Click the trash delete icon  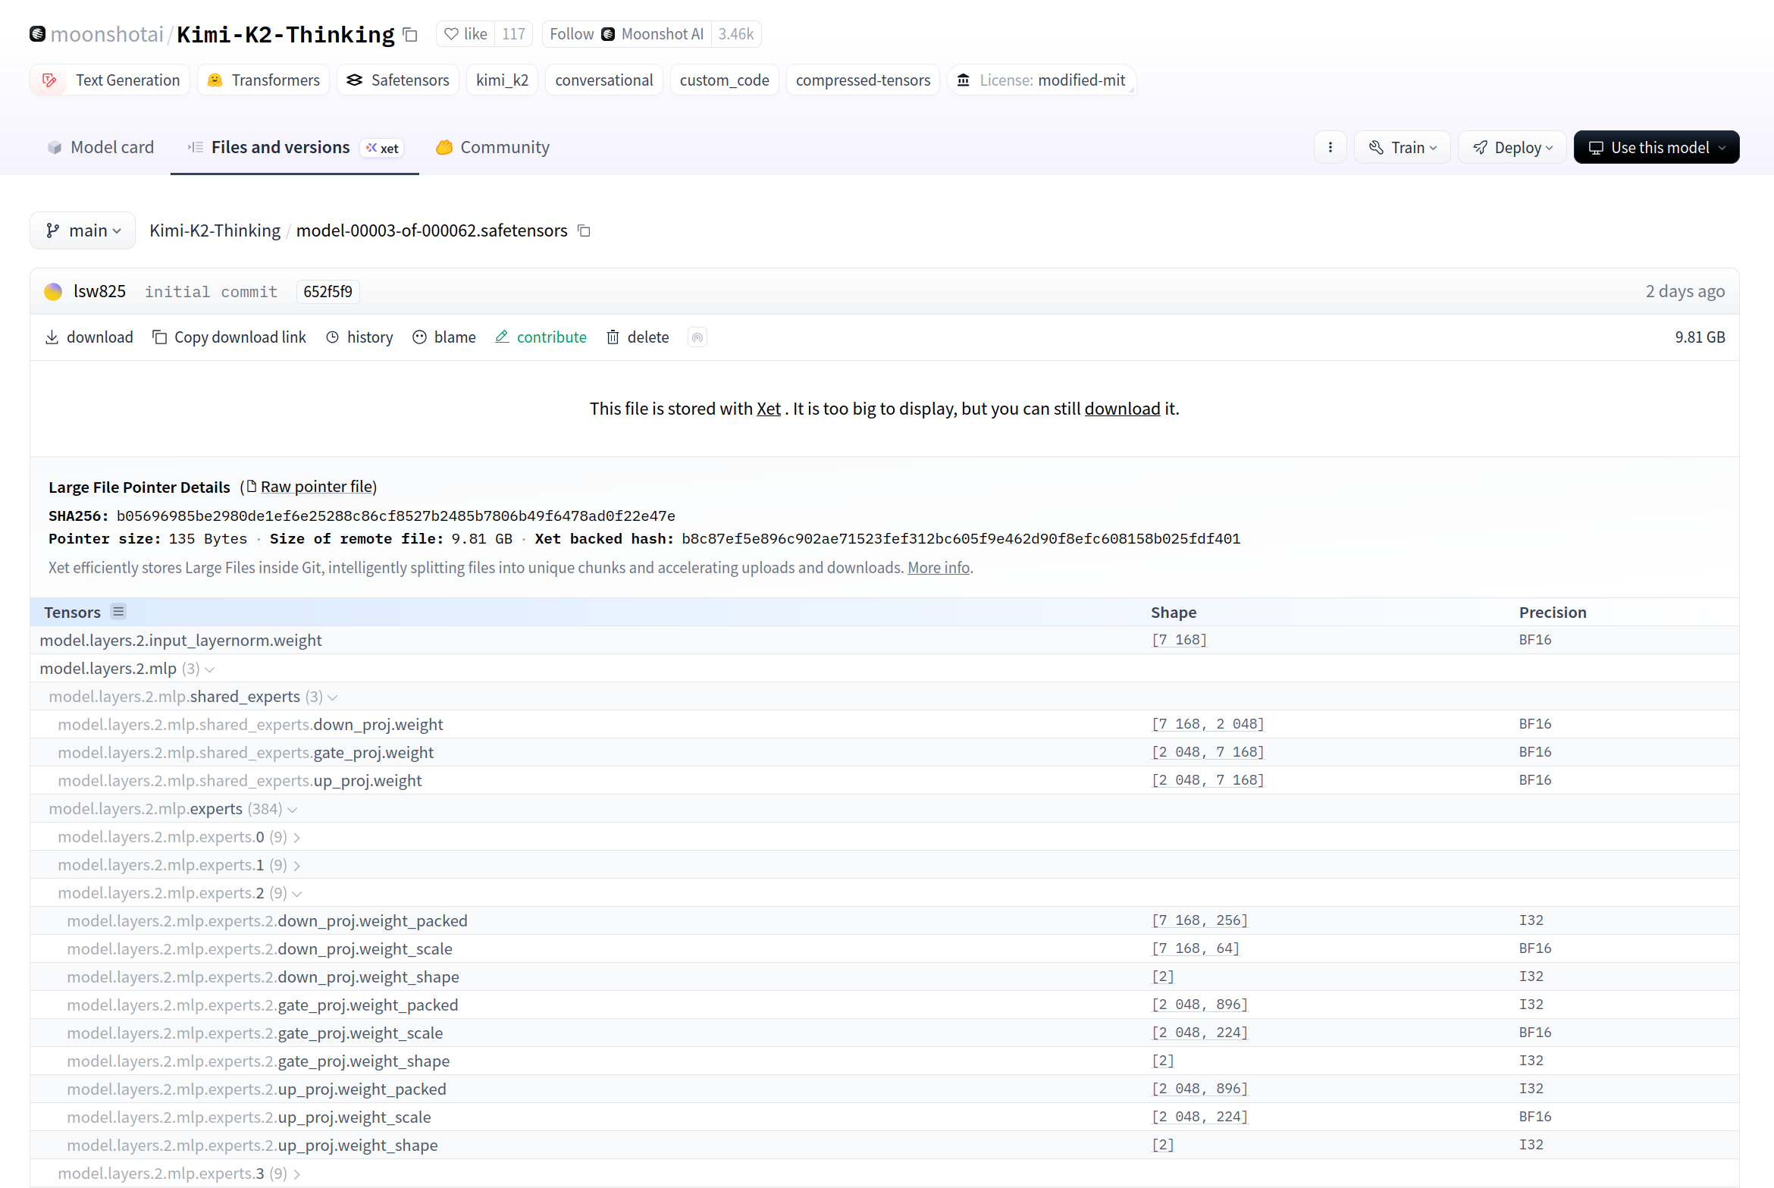613,337
